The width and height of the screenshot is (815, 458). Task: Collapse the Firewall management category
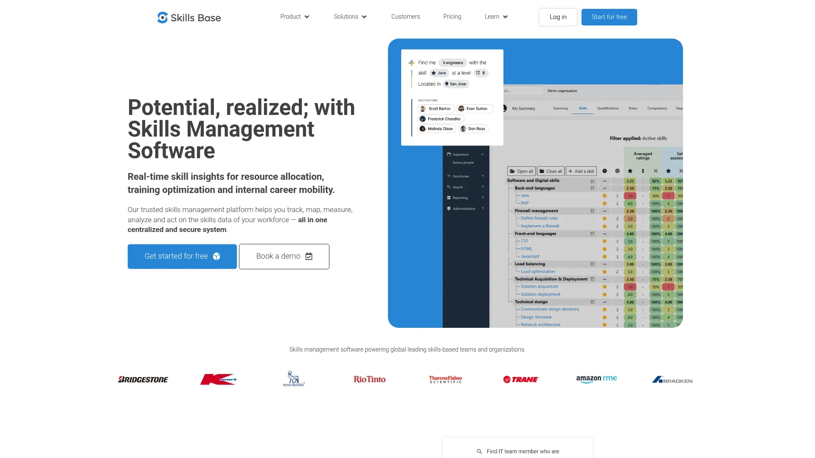pos(592,211)
